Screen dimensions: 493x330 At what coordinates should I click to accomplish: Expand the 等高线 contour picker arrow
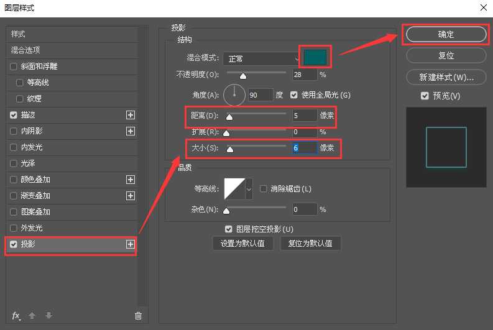pyautogui.click(x=249, y=189)
